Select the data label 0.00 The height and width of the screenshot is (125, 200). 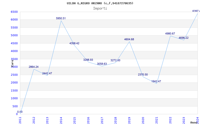[x=20, y=112]
